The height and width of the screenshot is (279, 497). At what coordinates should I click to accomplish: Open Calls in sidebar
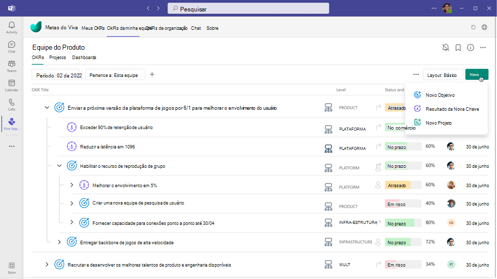pyautogui.click(x=11, y=105)
